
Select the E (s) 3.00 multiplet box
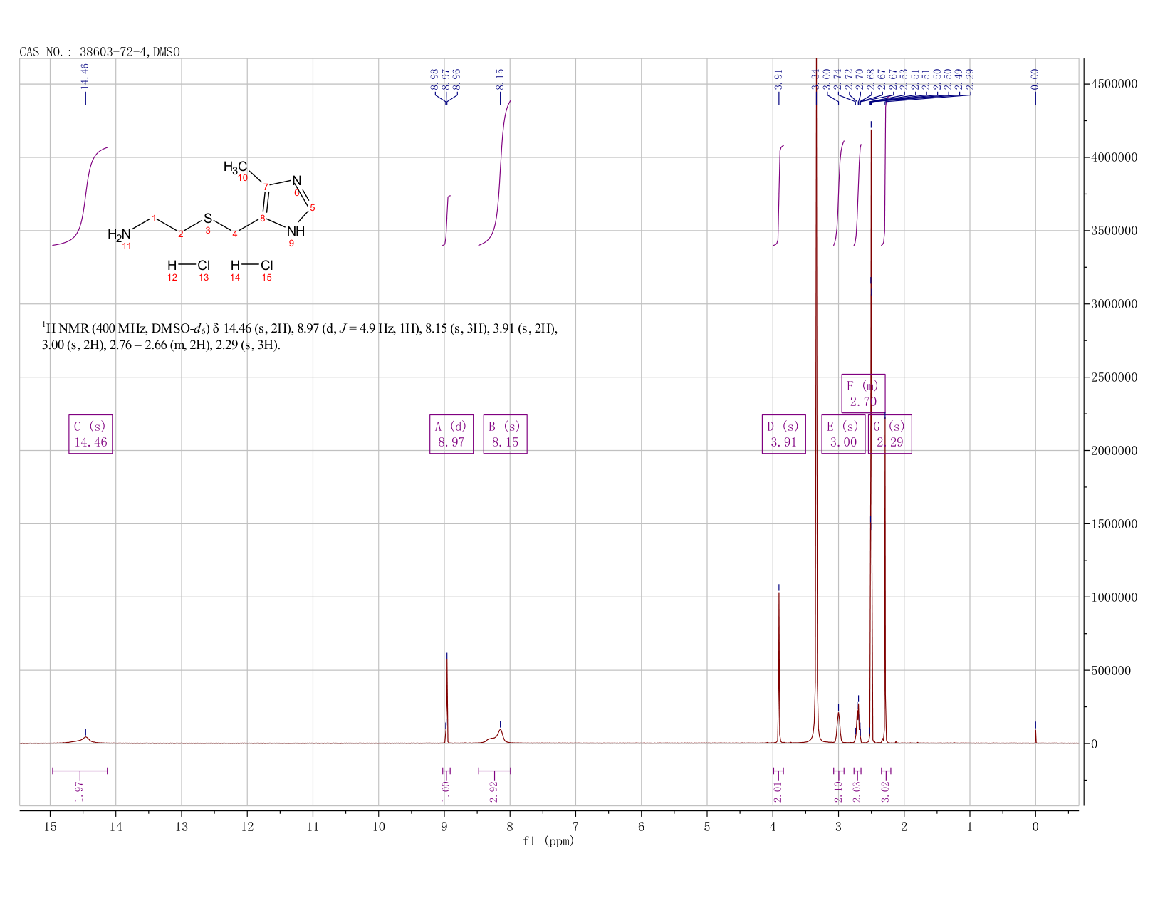click(x=843, y=434)
